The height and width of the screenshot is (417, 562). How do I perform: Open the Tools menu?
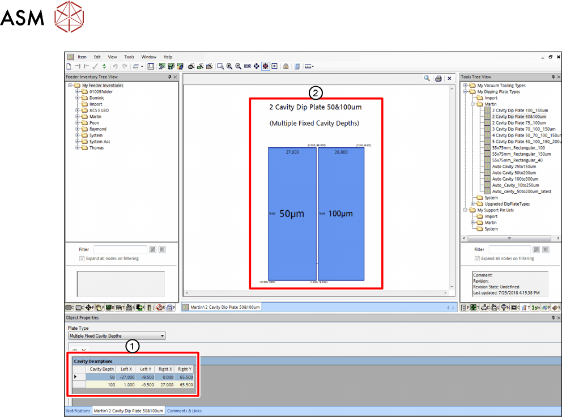tap(129, 57)
